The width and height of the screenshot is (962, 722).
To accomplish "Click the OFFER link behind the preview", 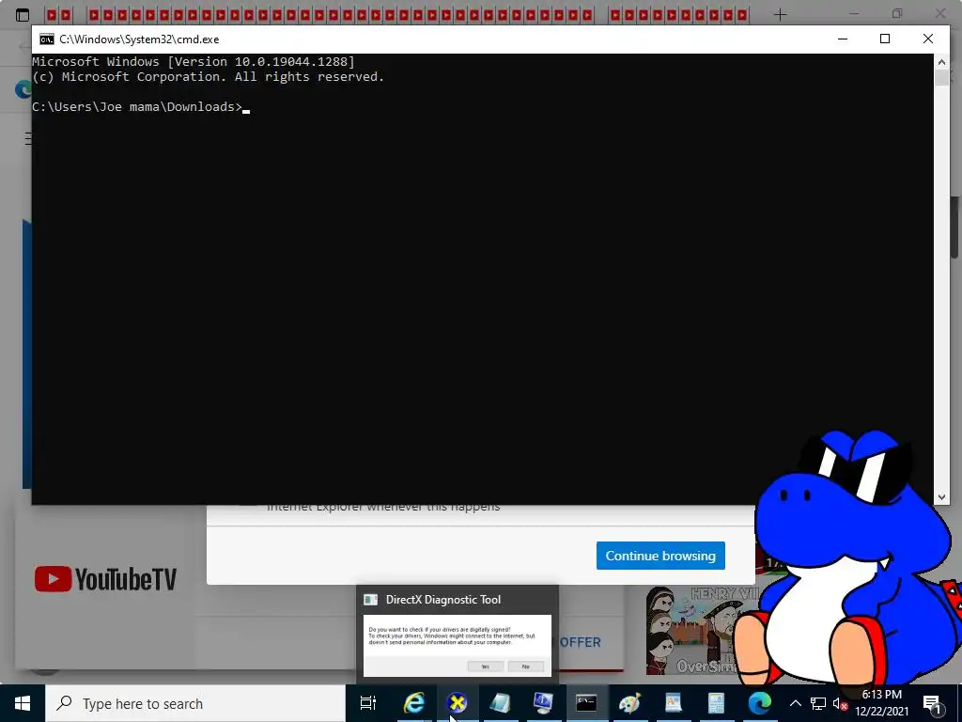I will [581, 642].
